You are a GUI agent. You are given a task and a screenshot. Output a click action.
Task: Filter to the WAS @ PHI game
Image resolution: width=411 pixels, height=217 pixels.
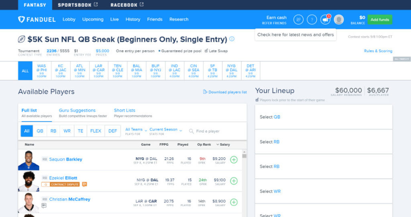coord(42,71)
